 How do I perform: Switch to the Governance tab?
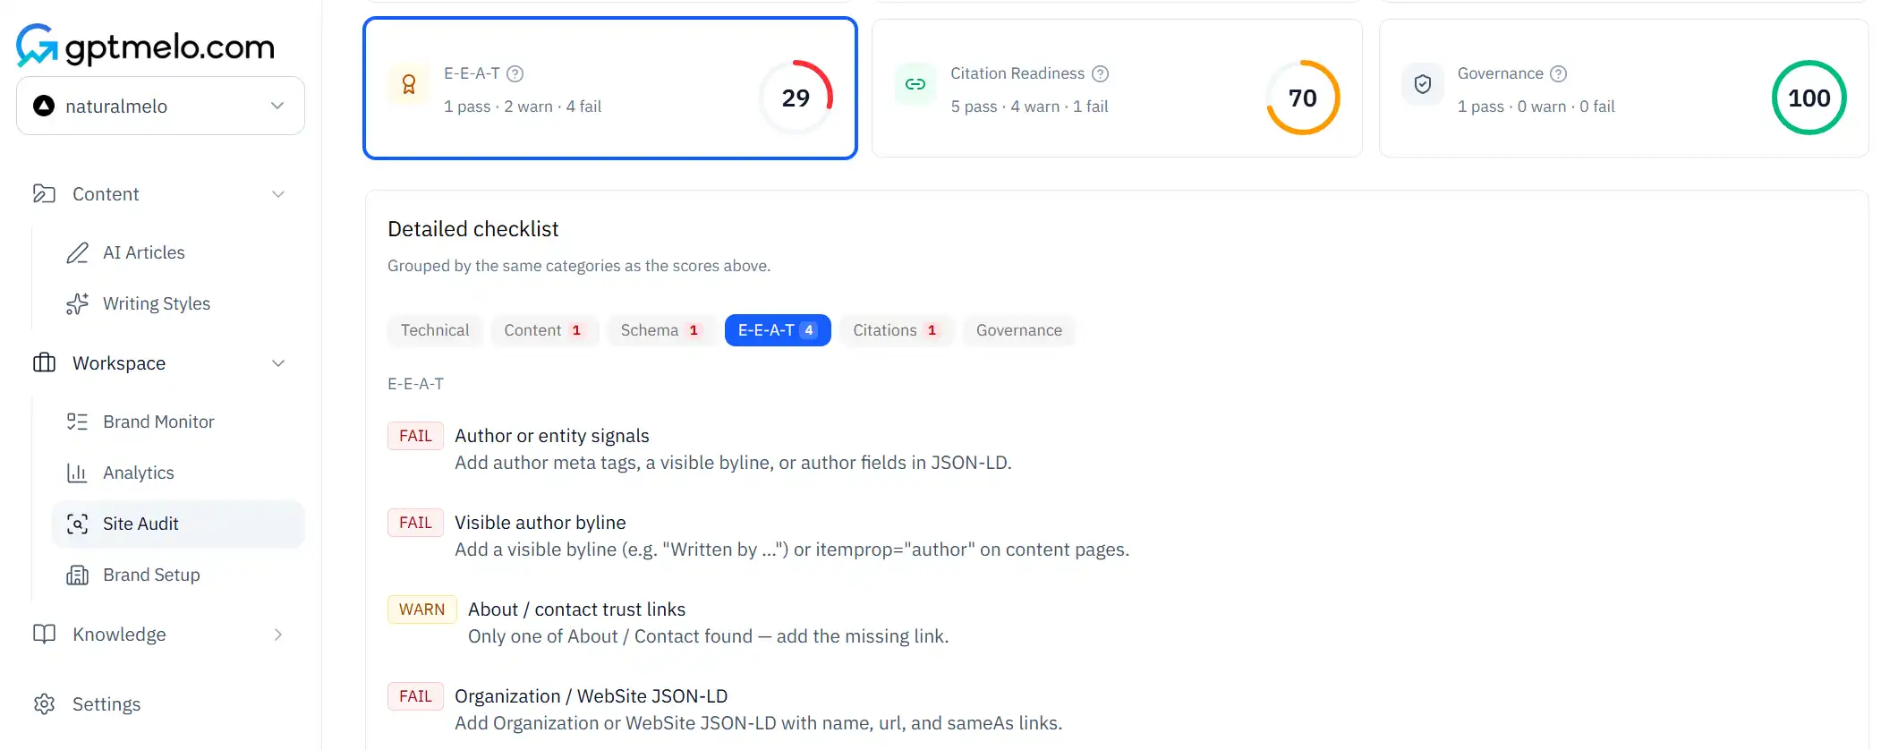(1019, 330)
